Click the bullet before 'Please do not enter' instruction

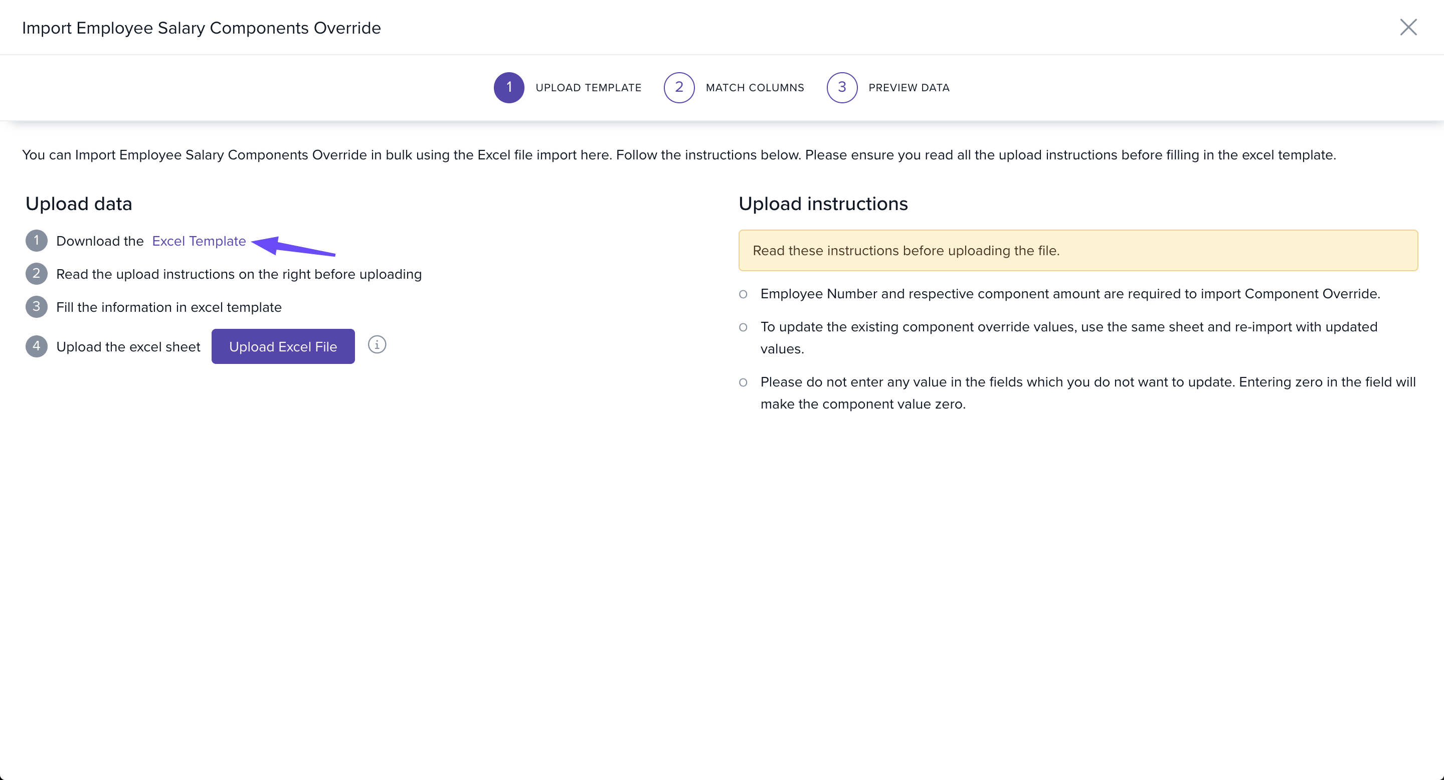[x=743, y=382]
